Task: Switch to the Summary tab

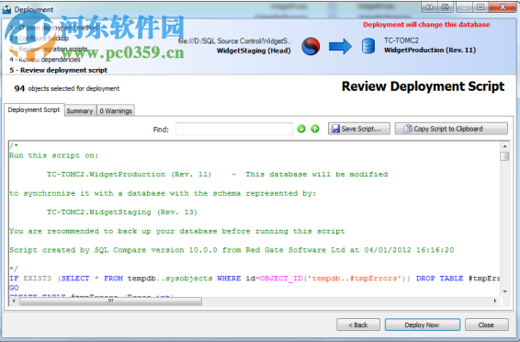Action: point(80,111)
